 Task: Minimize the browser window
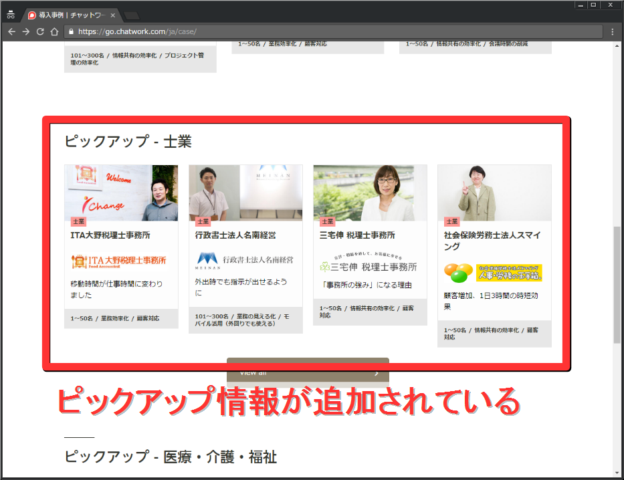tap(581, 5)
